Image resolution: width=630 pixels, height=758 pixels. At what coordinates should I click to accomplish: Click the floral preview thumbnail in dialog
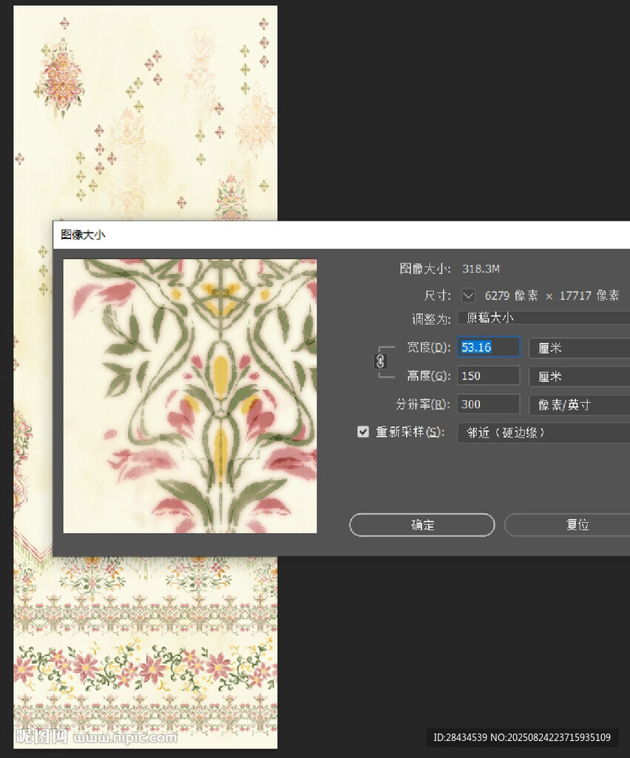190,396
